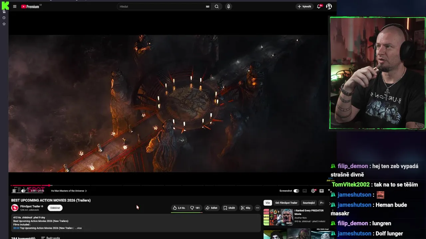This screenshot has width=426, height=239.
Task: Toggle subtitles in the player controls
Action: [305, 191]
